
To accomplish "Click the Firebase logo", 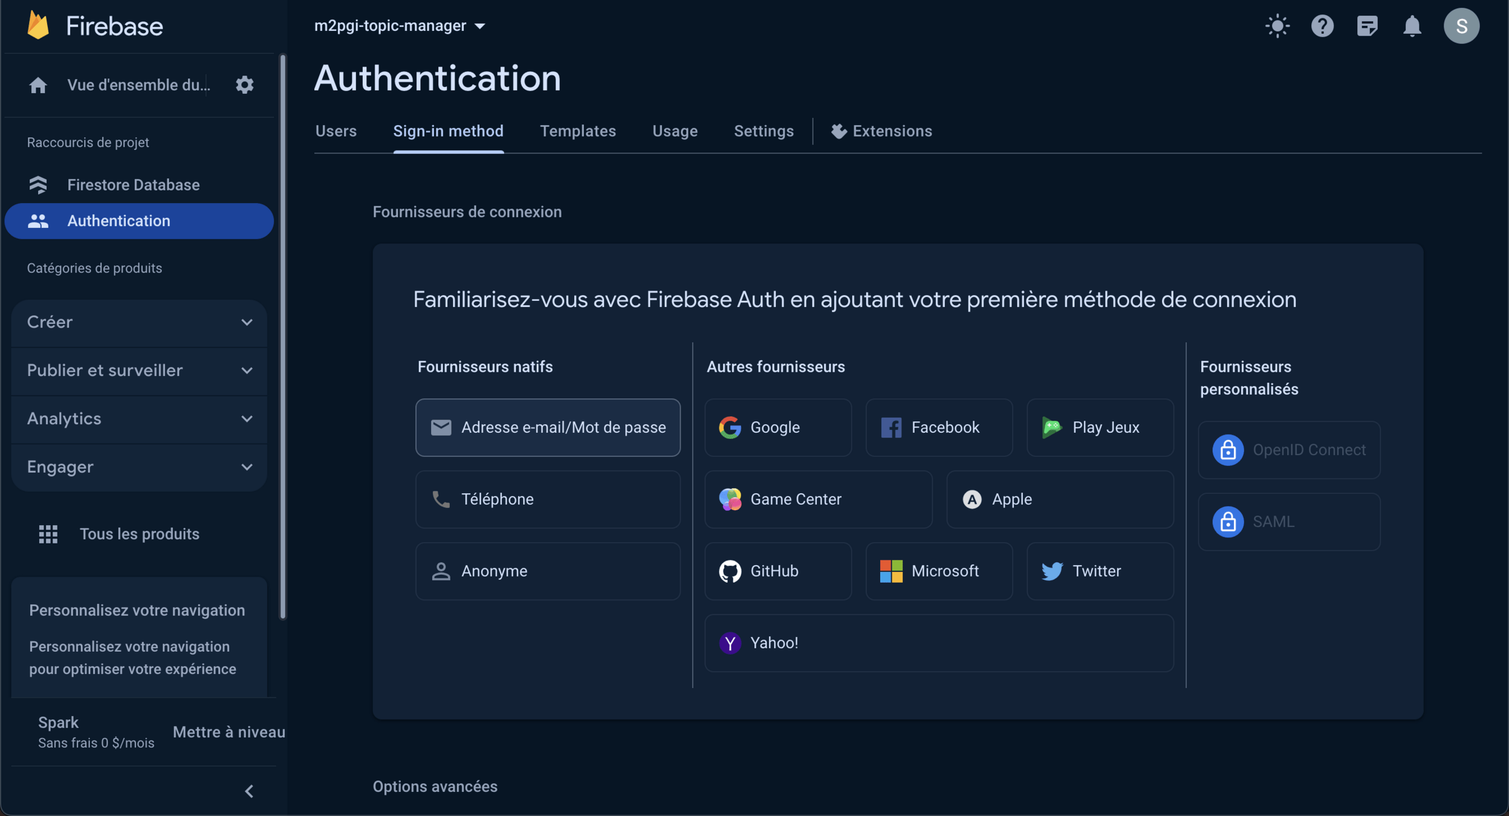I will point(39,26).
